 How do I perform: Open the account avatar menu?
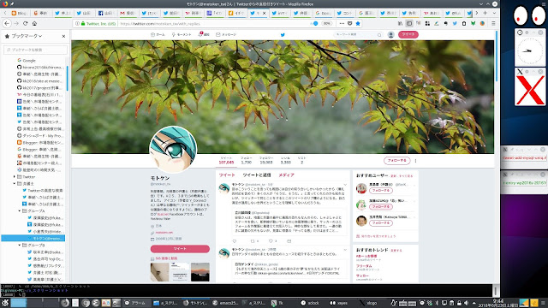[x=391, y=34]
